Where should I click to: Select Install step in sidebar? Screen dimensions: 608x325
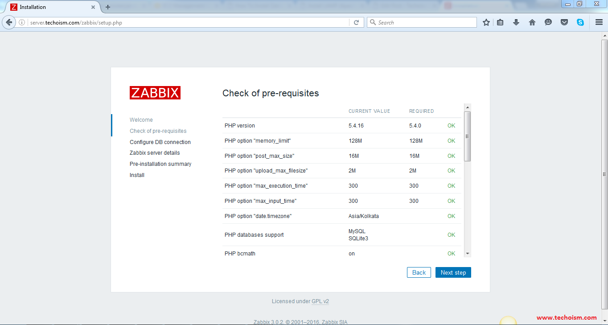(x=137, y=175)
